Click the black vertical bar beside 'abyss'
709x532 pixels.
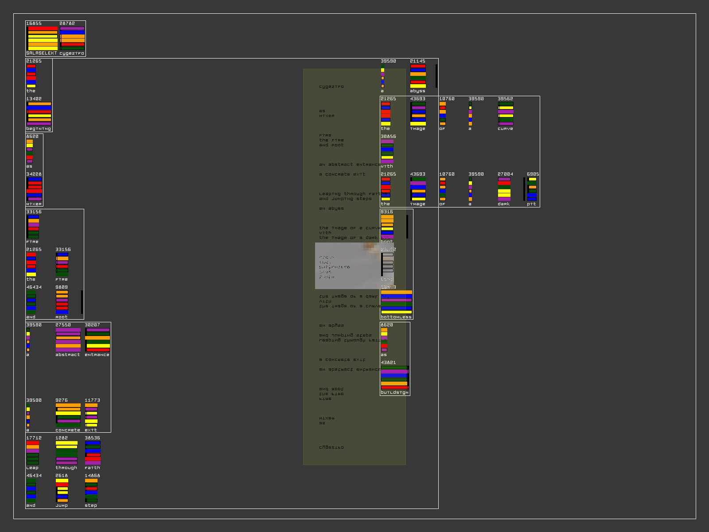(436, 76)
